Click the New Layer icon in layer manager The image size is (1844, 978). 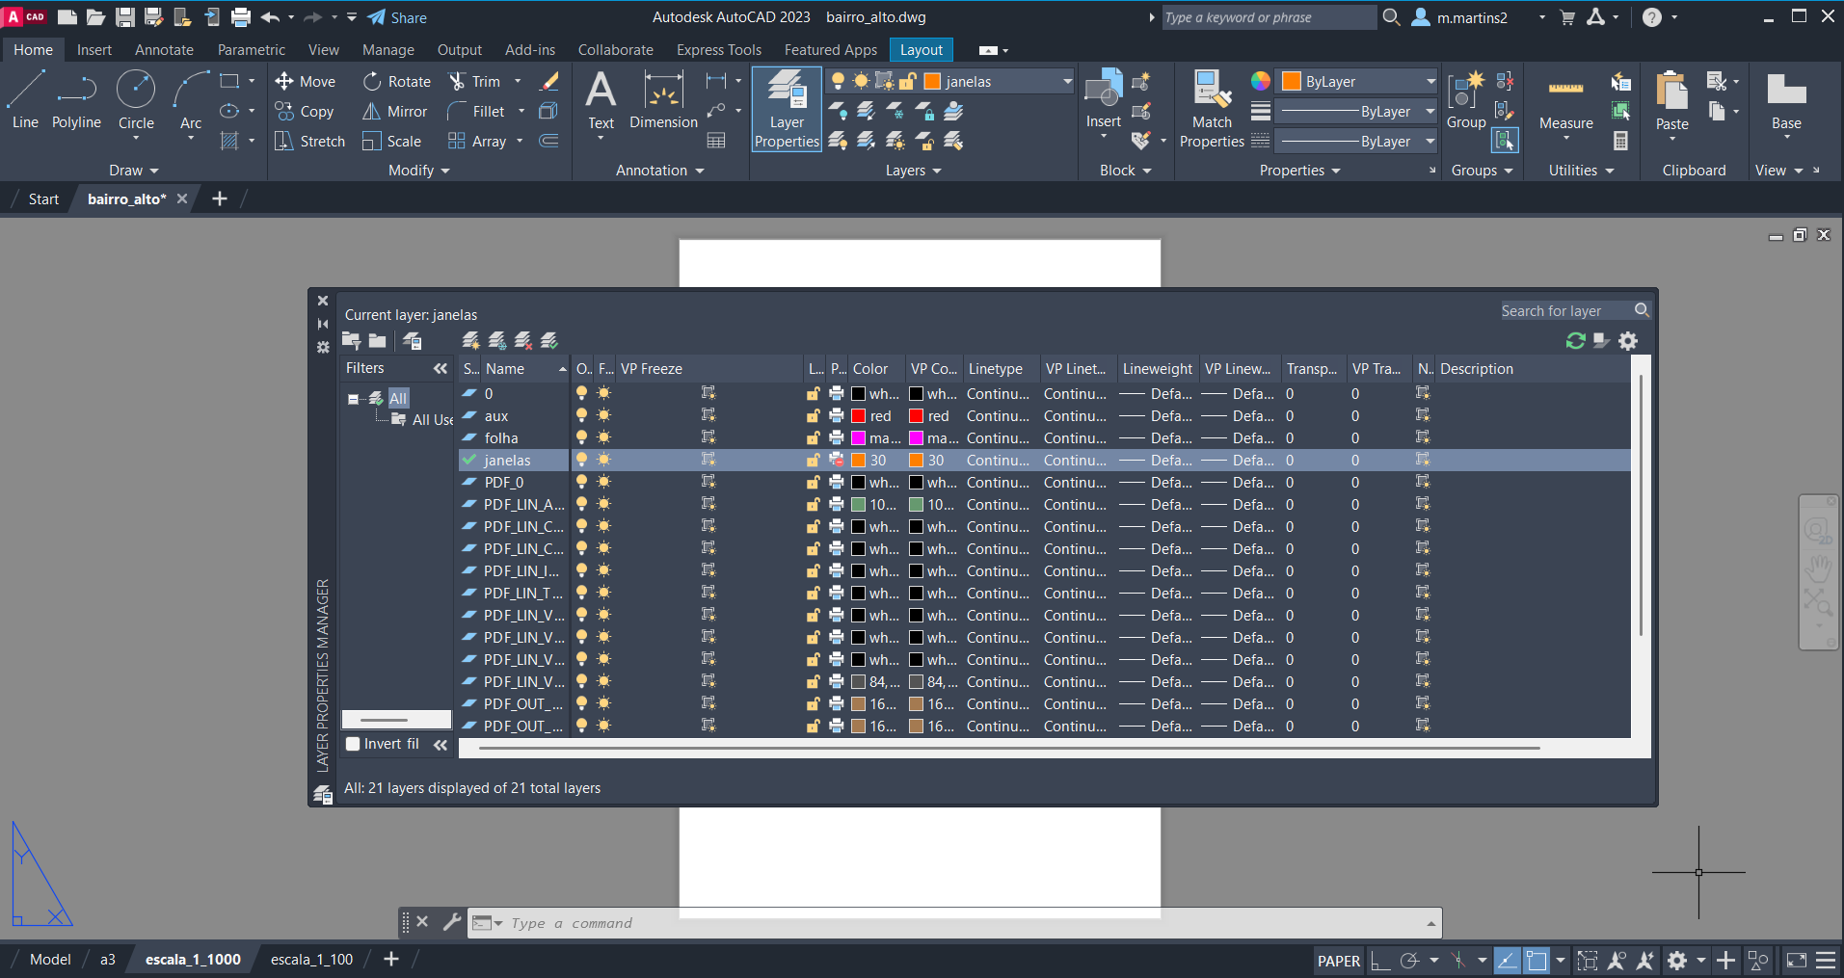pos(471,341)
